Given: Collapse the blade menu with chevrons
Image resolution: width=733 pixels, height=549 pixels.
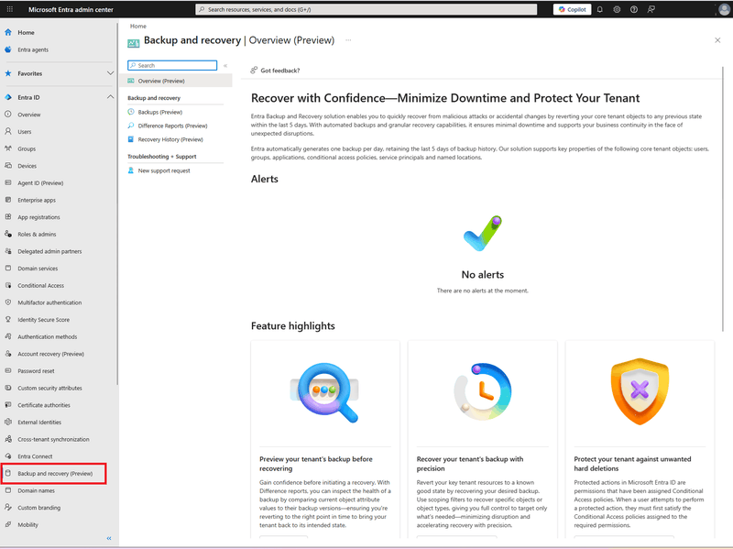Looking at the screenshot, I should 225,65.
